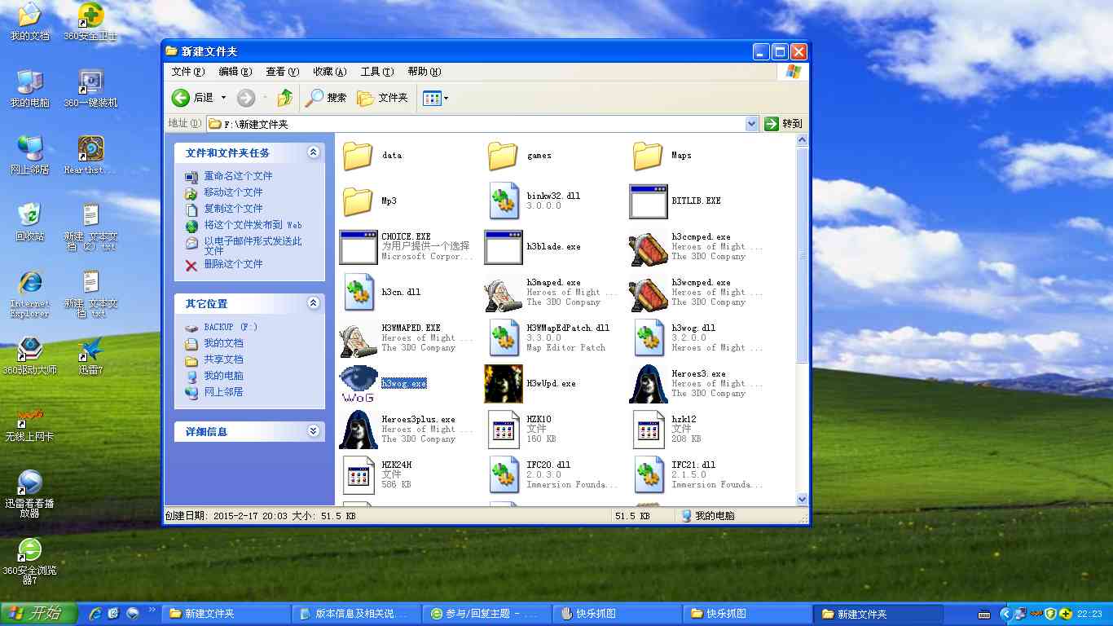Screen dimensions: 1113x626
Task: Collapse the 文件和文件夹任务 panel
Action: click(x=314, y=152)
